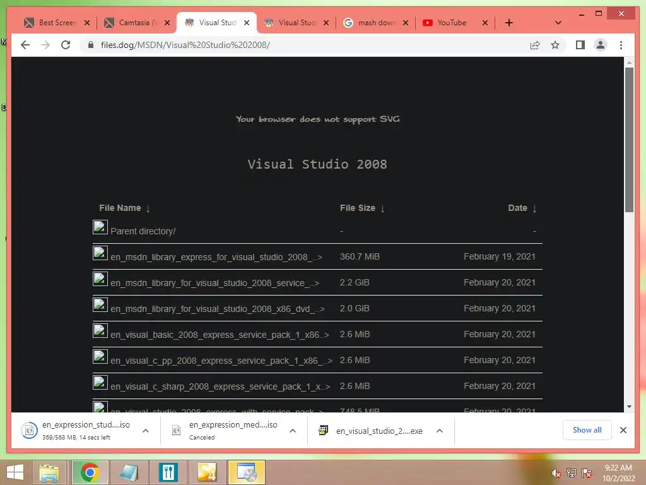646x485 pixels.
Task: Open the browser side panel
Action: (580, 45)
